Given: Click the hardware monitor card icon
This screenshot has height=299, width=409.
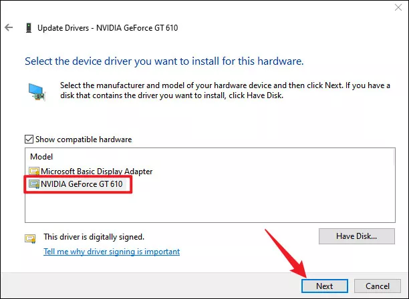Looking at the screenshot, I should [37, 92].
